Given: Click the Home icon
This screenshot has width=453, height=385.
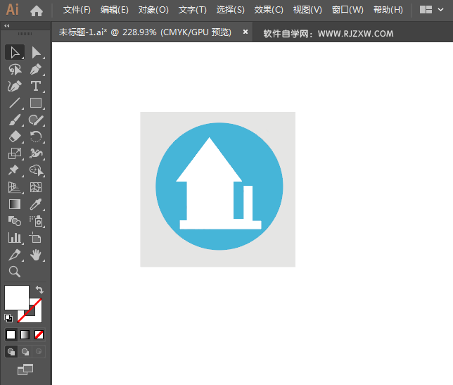Looking at the screenshot, I should click(x=37, y=11).
